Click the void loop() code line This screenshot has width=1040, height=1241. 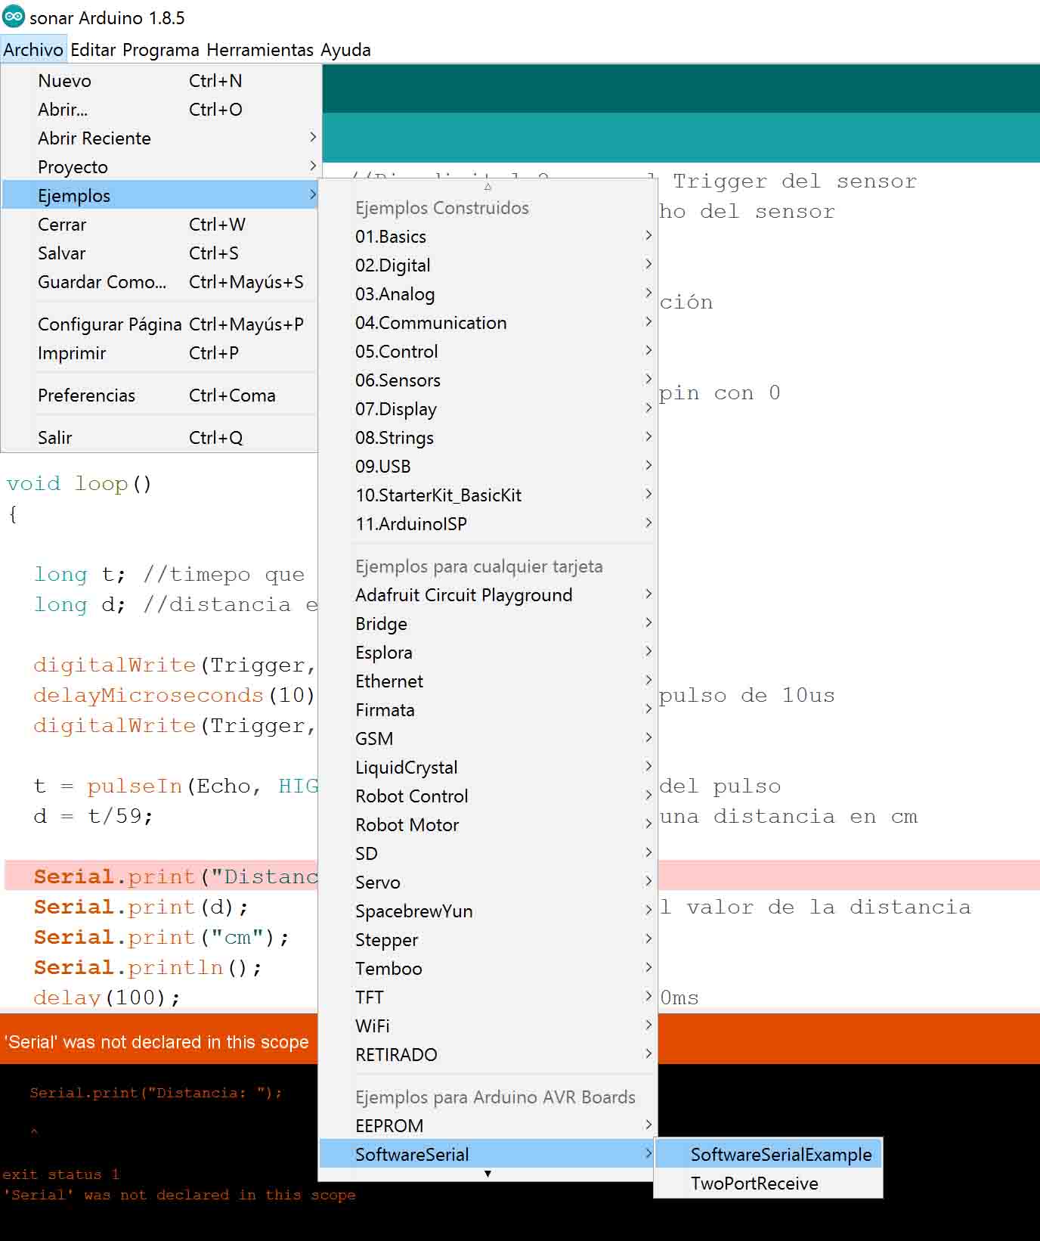[x=79, y=484]
